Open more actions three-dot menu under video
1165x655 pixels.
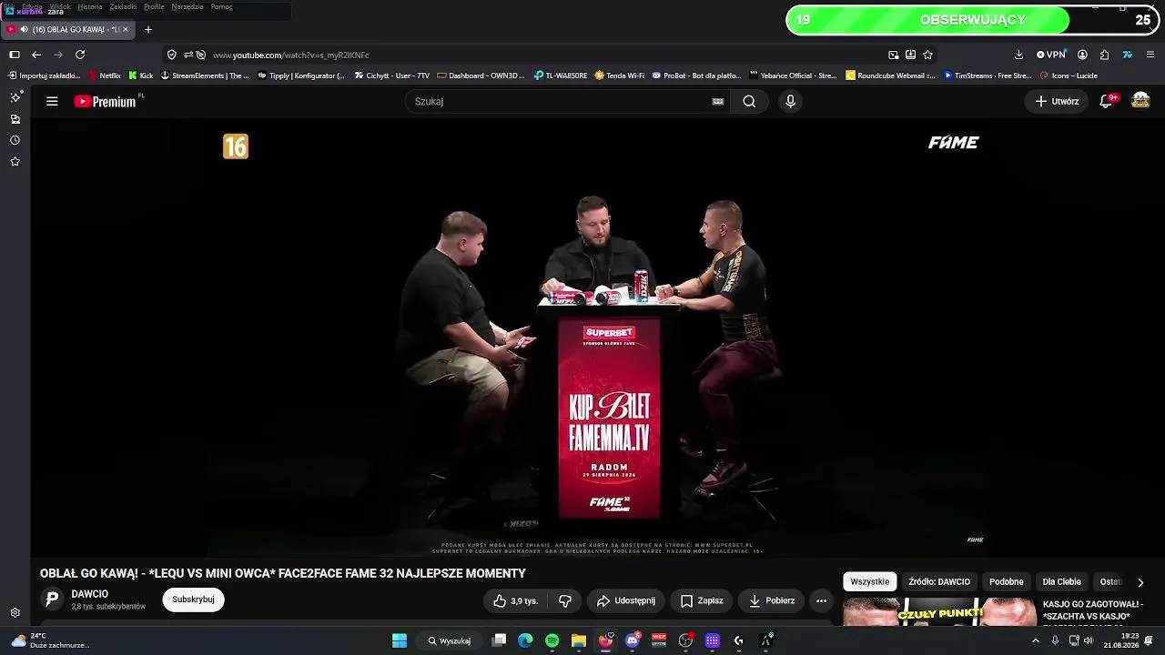coord(821,600)
